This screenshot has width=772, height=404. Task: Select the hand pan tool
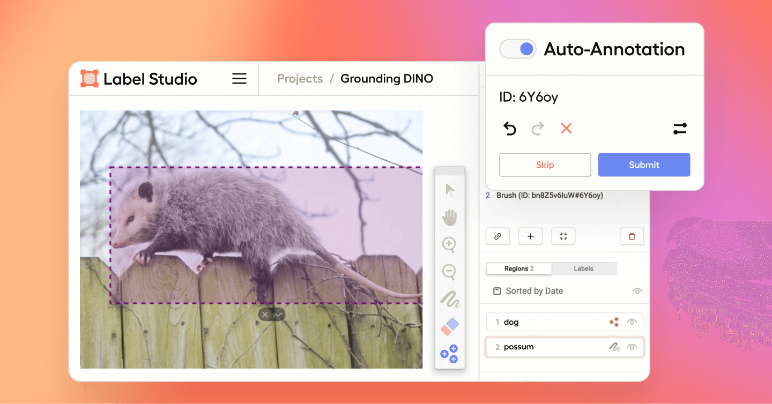(449, 218)
